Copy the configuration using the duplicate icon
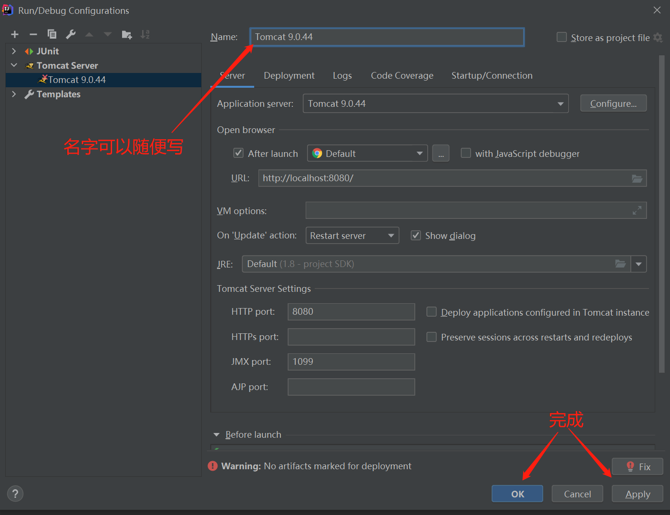Image resolution: width=670 pixels, height=515 pixels. [52, 34]
